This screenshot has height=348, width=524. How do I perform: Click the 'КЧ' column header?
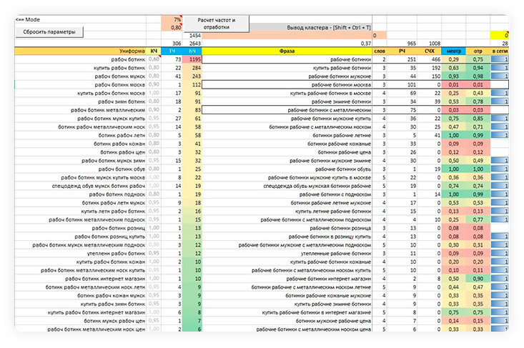pyautogui.click(x=154, y=51)
